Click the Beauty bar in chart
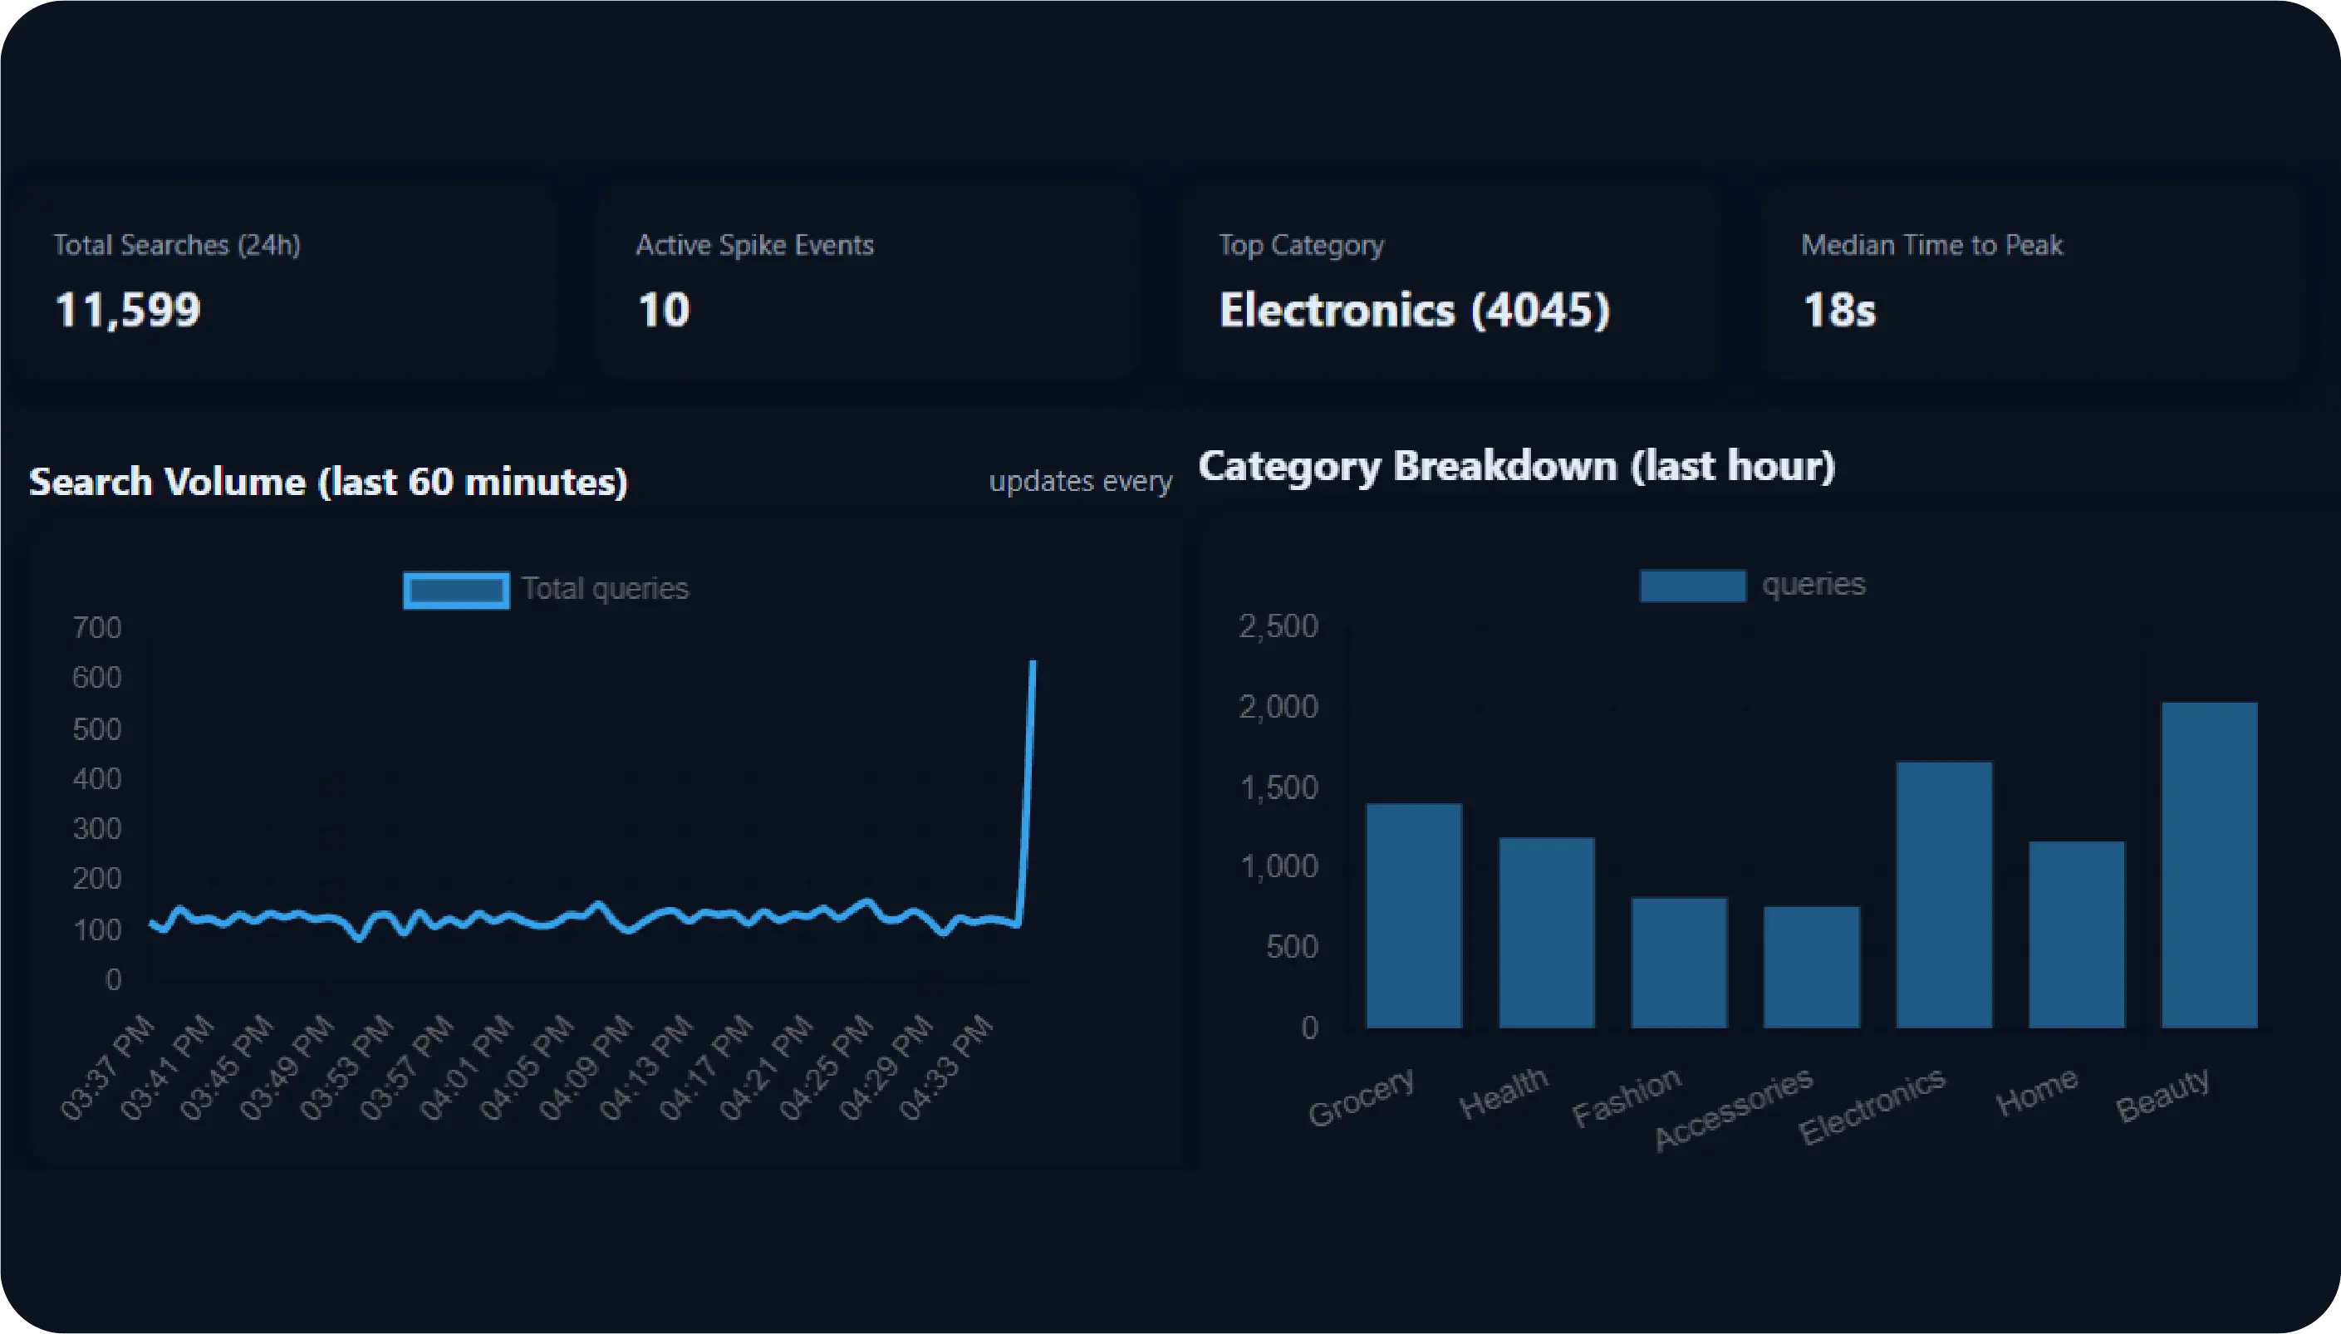Image resolution: width=2341 pixels, height=1334 pixels. click(x=2208, y=865)
